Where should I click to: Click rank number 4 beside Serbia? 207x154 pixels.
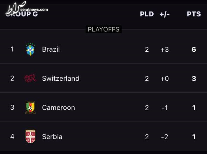[x=12, y=137]
